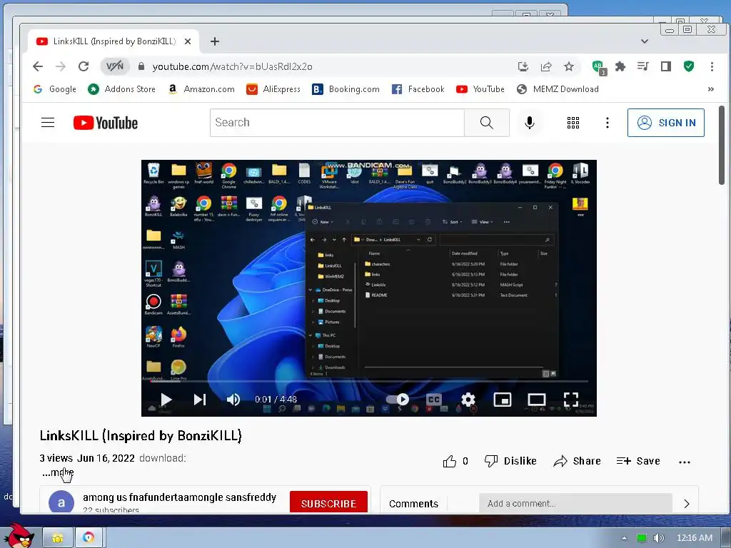Click the Dislike button
The width and height of the screenshot is (731, 548).
pos(510,462)
